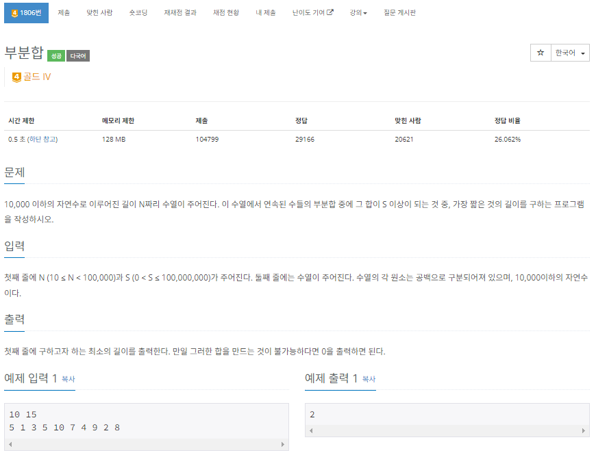The width and height of the screenshot is (596, 455).
Task: Click sample input first line '10 15'
Action: click(23, 415)
